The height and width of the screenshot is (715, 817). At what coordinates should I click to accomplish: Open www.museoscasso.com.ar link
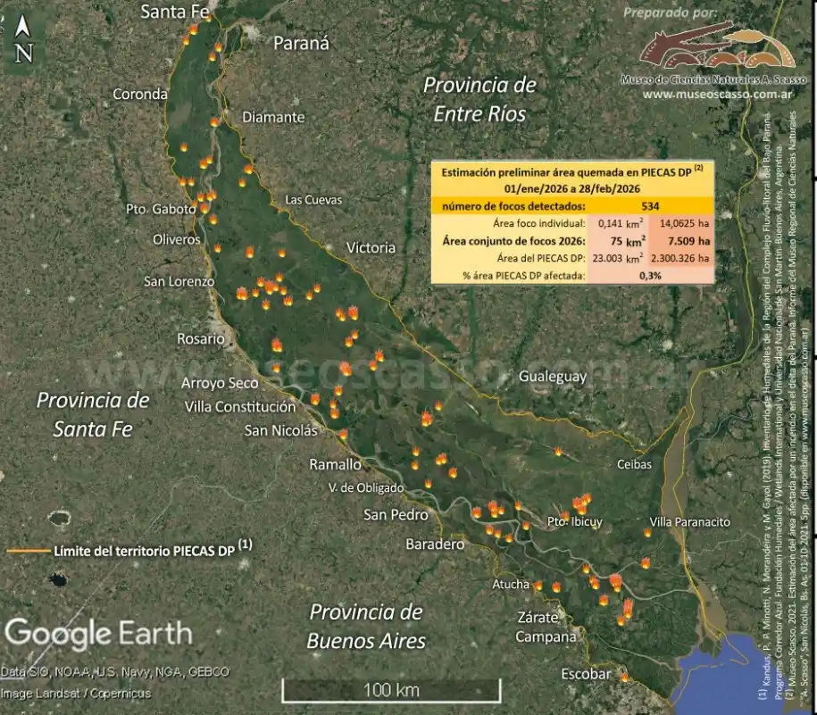(x=717, y=95)
